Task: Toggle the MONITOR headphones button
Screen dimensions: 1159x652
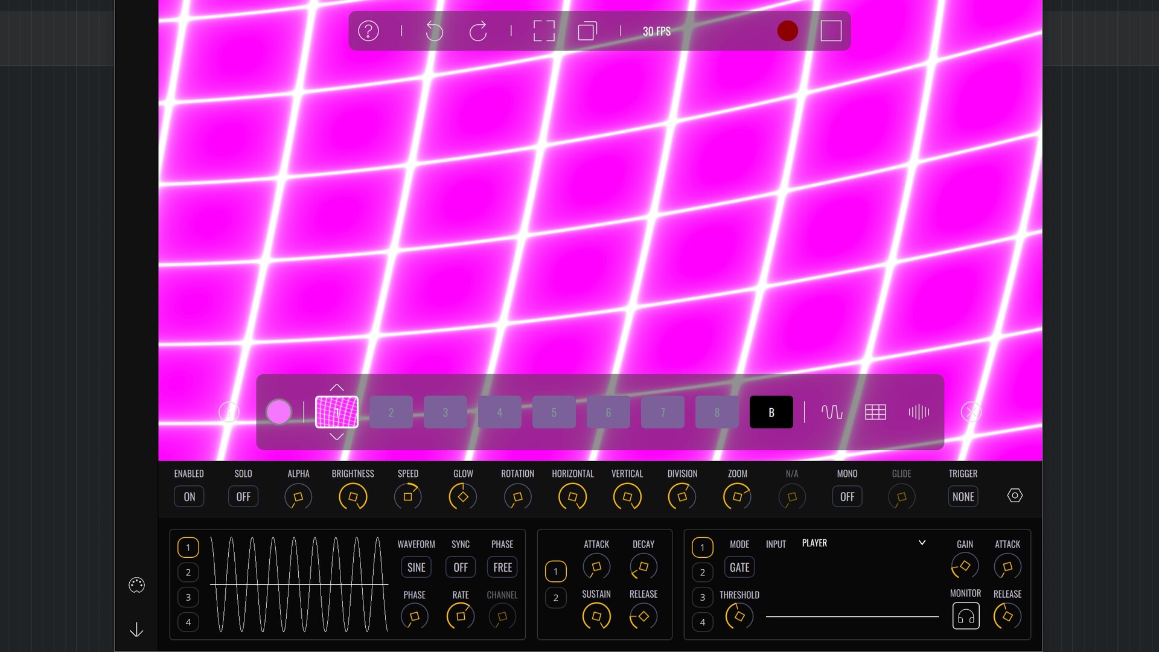Action: 966,616
